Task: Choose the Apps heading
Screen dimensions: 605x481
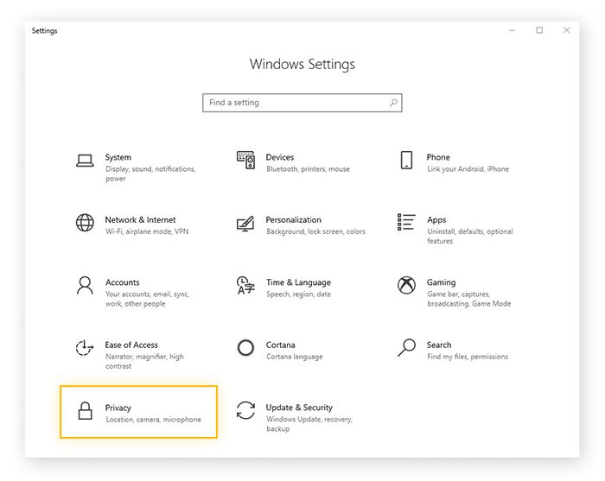Action: coord(436,220)
